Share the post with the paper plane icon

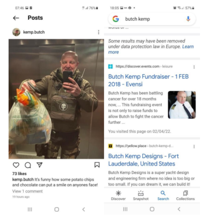tap(40, 165)
